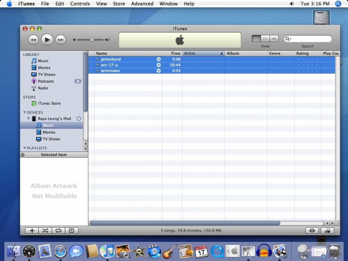Collapse Rayo Leung's iPod tree
Image resolution: width=348 pixels, height=261 pixels.
[x=28, y=119]
